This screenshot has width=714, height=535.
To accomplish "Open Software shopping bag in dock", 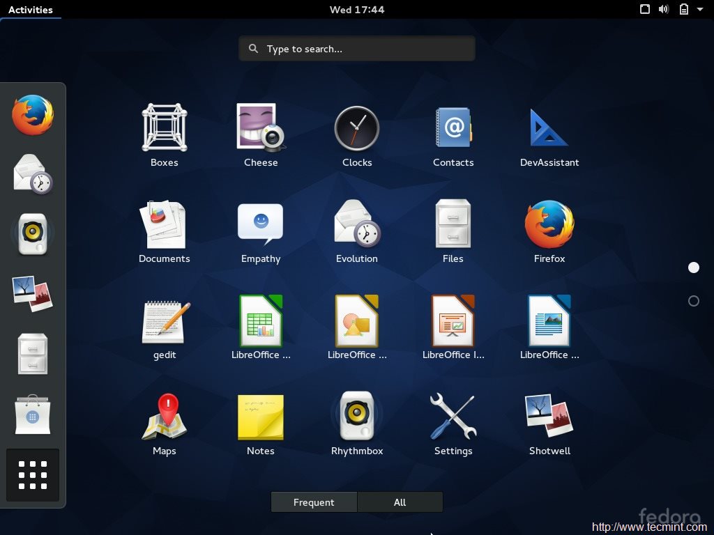I will point(33,414).
